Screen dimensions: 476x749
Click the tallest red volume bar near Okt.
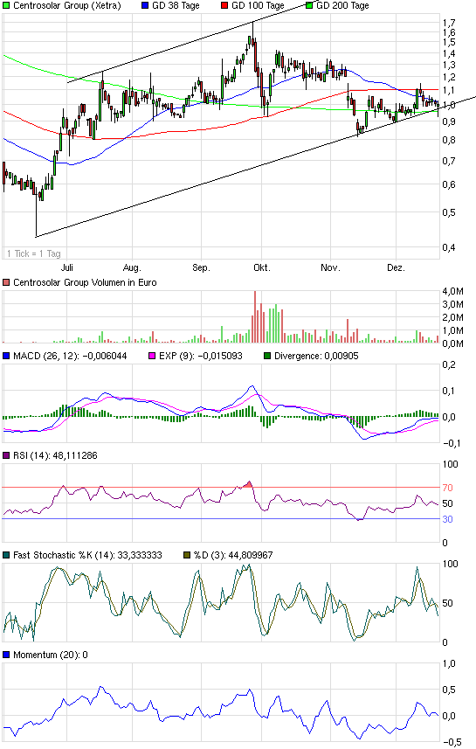[255, 316]
